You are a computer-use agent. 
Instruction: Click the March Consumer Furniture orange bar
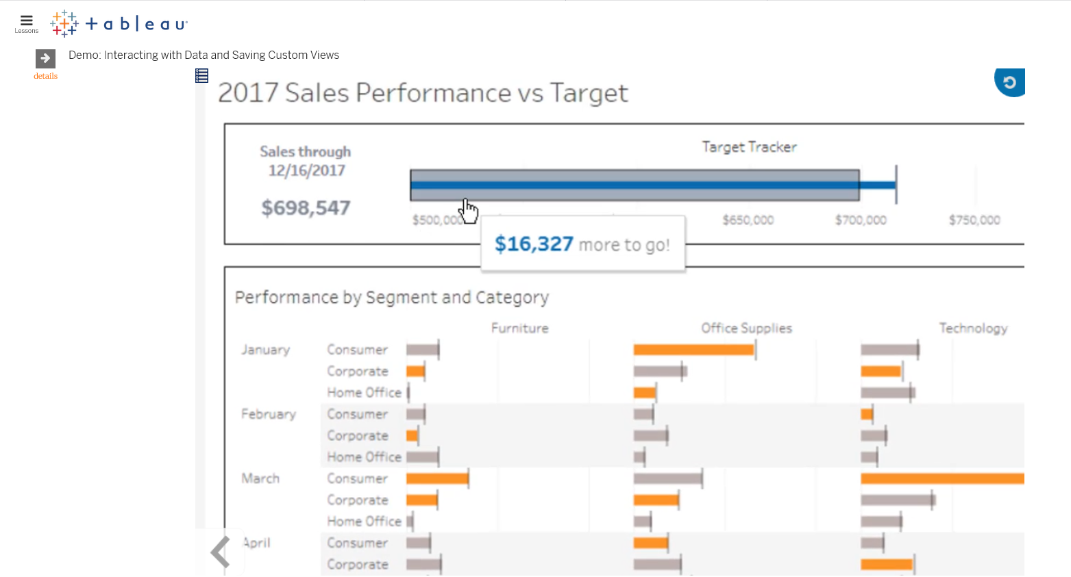437,478
